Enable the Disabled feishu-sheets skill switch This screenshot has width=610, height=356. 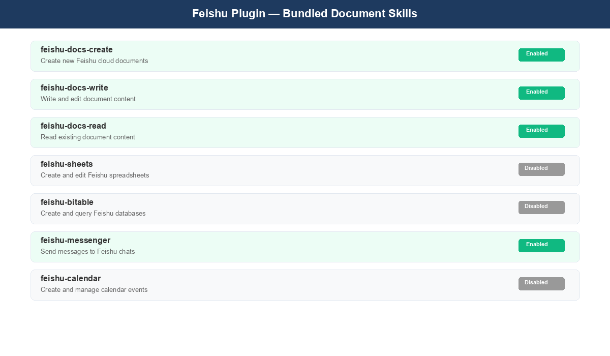[541, 169]
